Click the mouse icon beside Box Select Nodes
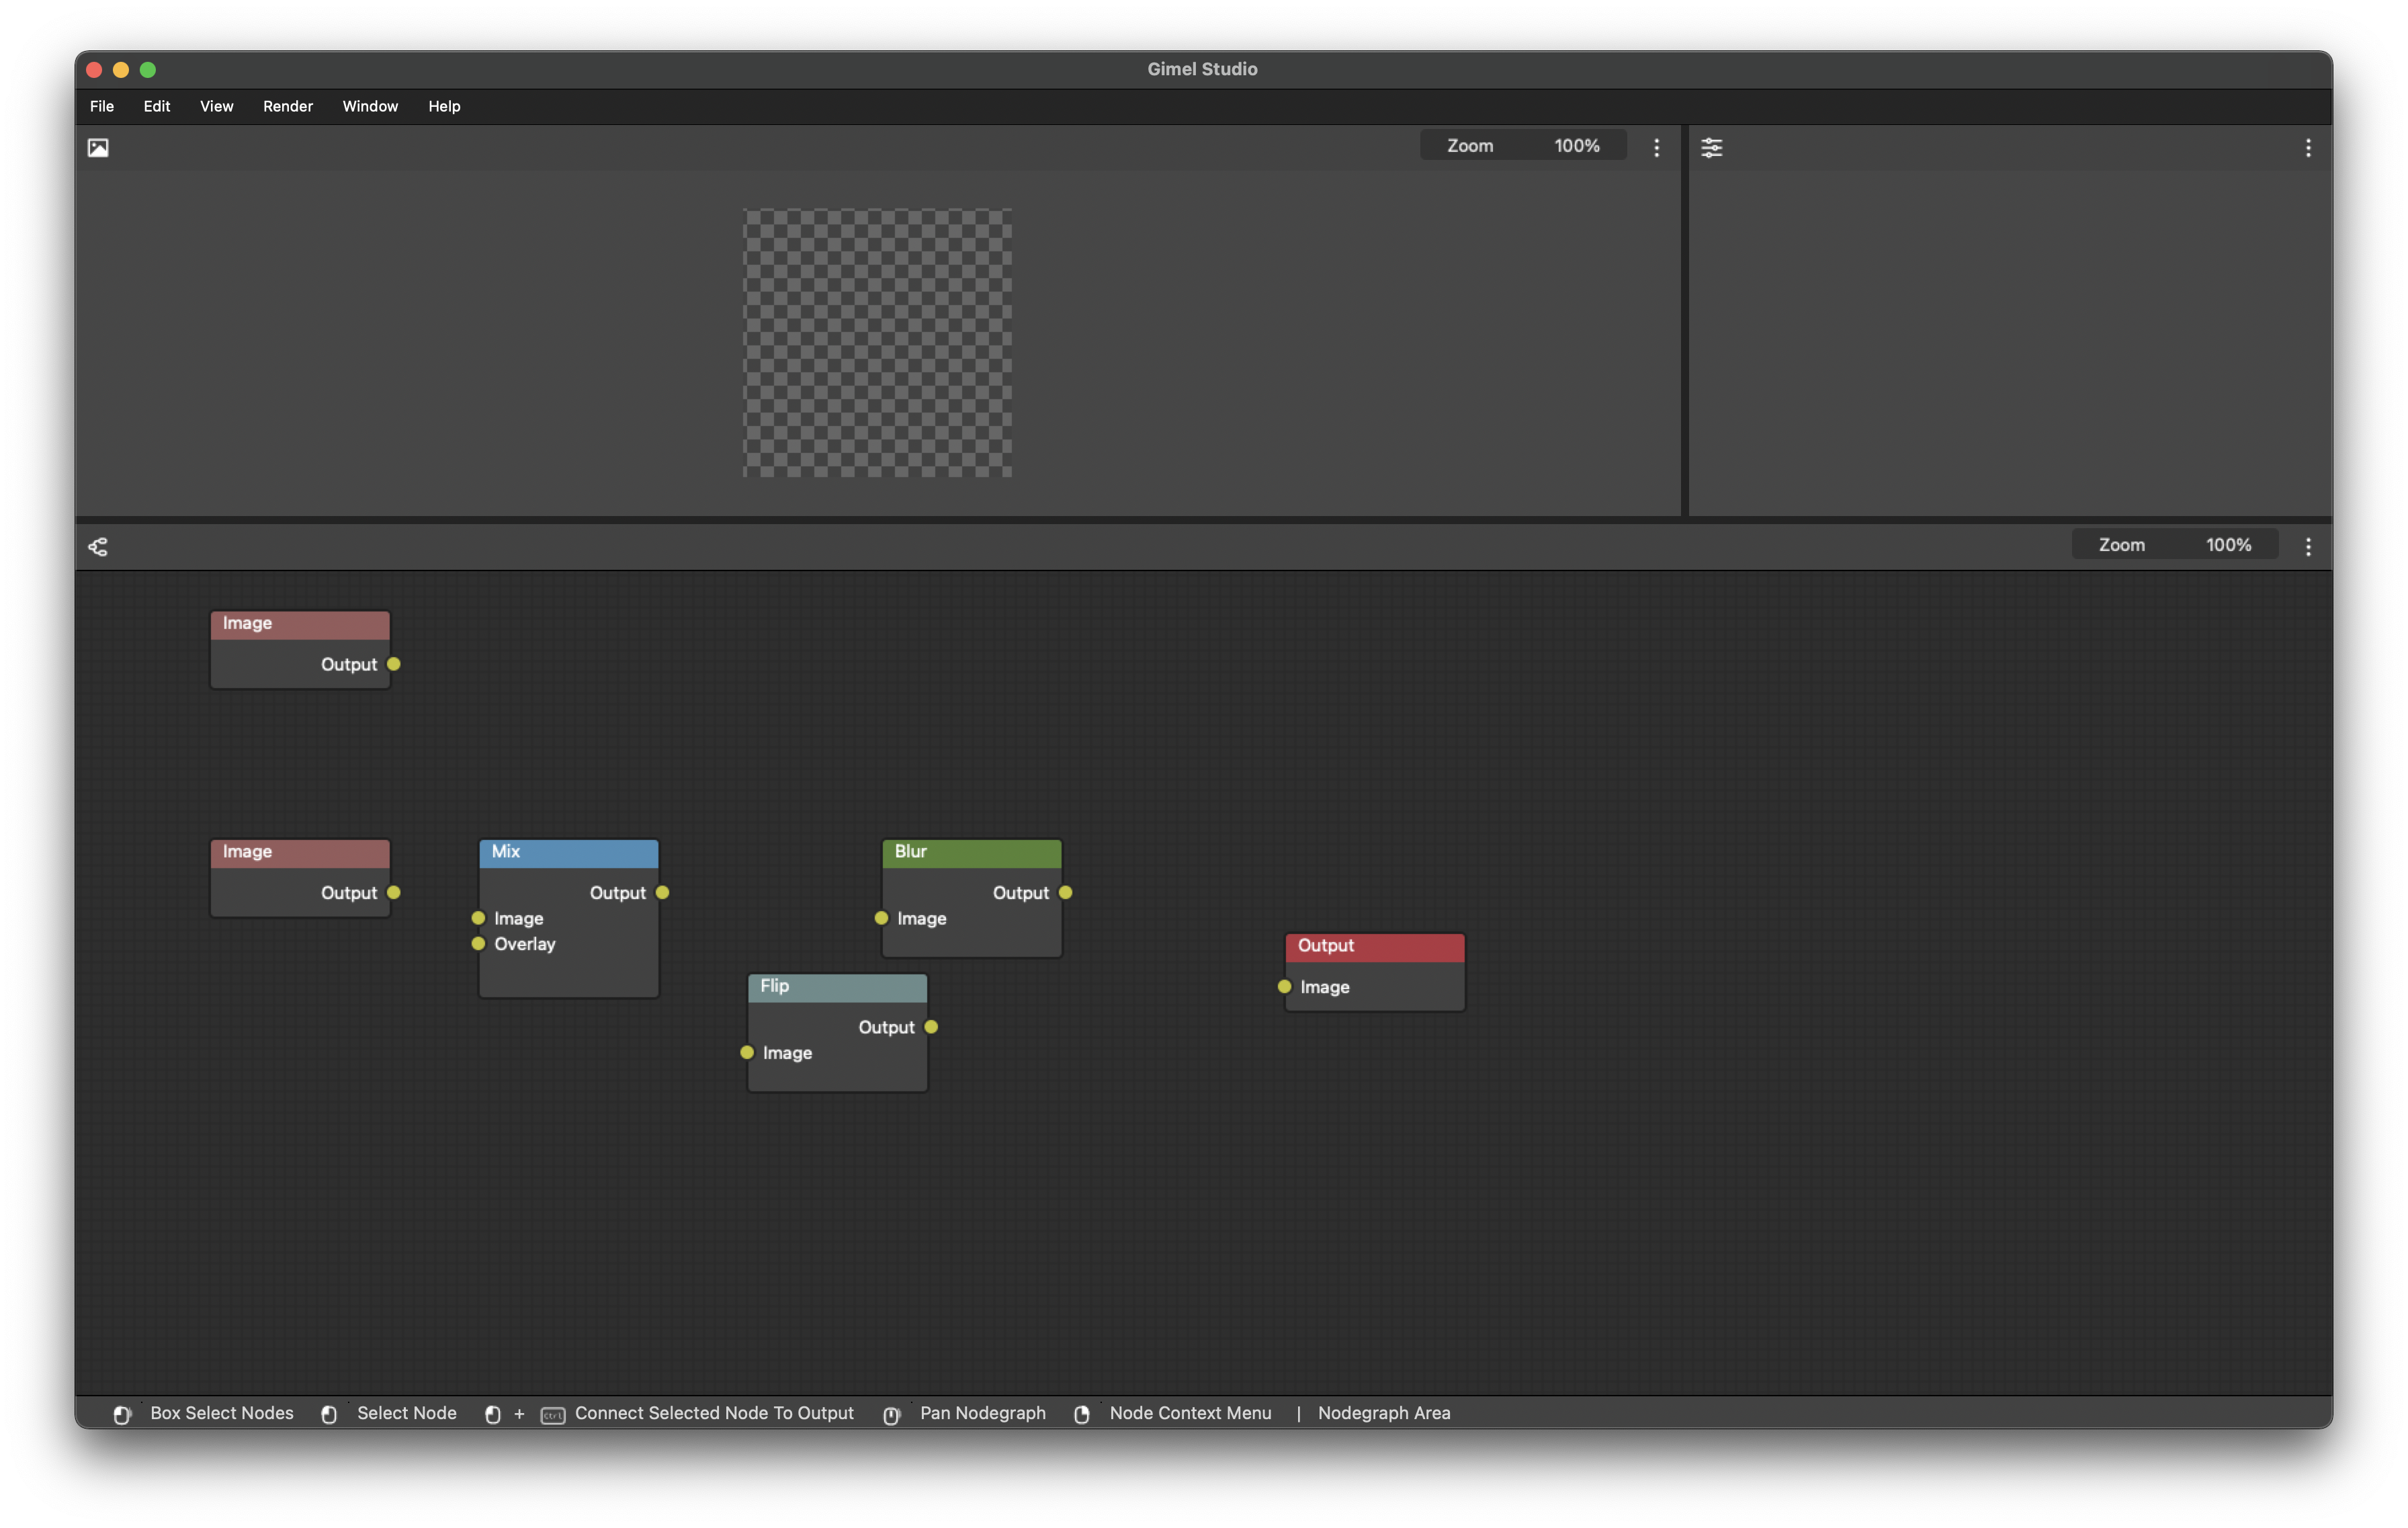Screen dimensions: 2408x1528 [122, 1414]
